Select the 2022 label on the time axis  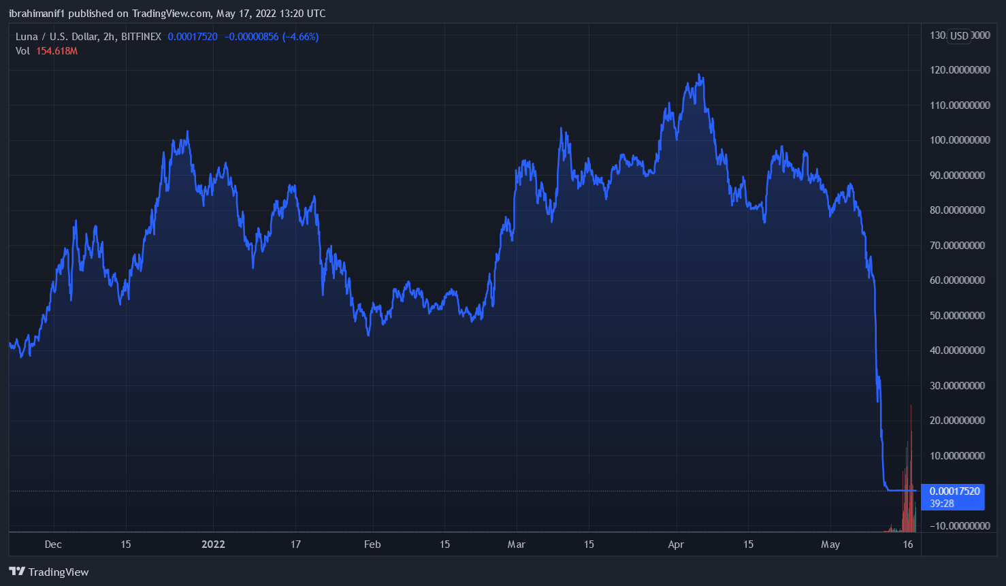pyautogui.click(x=213, y=544)
